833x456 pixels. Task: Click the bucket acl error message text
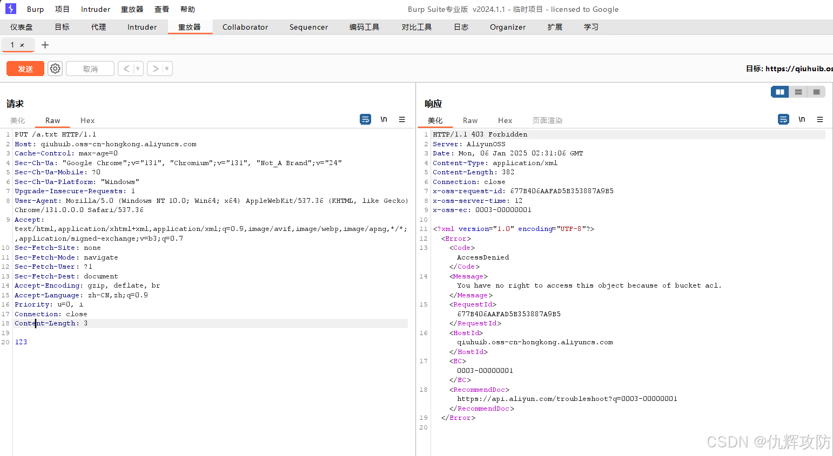pos(589,285)
